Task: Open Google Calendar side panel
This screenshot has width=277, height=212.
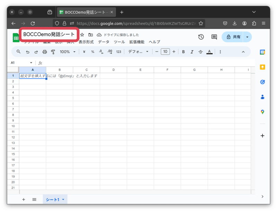Action: coord(262,52)
